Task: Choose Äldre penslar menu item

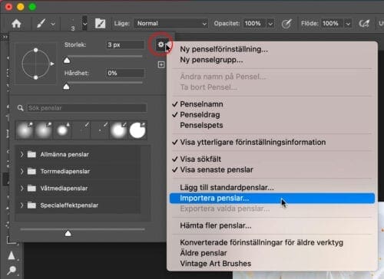Action: (x=272, y=253)
